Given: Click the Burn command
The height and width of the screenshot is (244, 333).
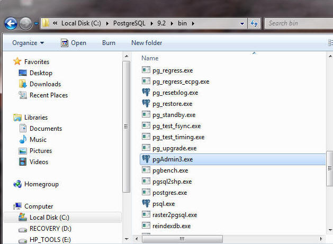Looking at the screenshot, I should 109,43.
